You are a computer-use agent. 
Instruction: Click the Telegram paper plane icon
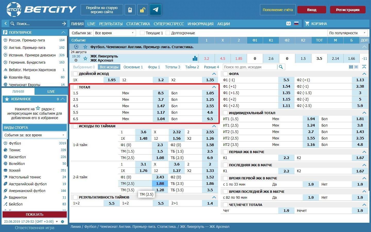155,10
